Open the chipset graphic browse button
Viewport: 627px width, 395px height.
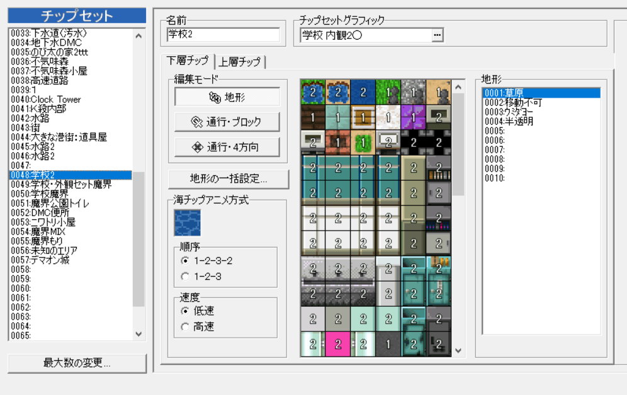click(x=437, y=35)
